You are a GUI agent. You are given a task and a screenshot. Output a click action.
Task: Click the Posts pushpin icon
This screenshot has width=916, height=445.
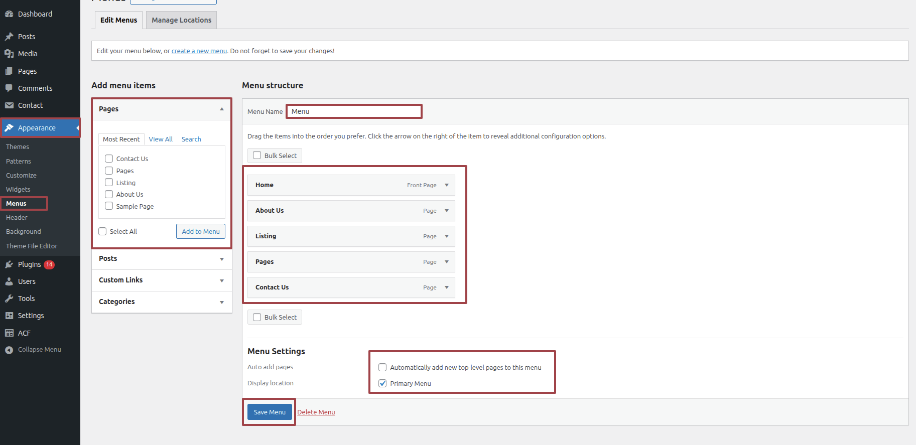click(9, 37)
